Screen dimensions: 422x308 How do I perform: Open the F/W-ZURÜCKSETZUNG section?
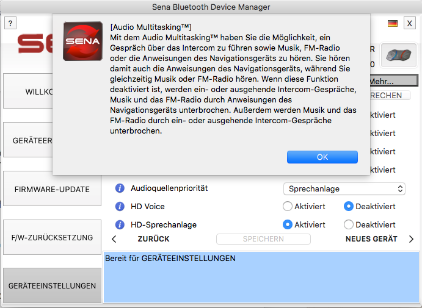pos(52,237)
